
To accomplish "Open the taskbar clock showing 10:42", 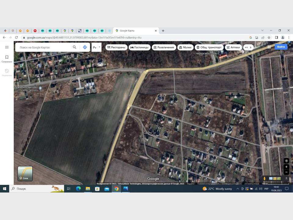I will (x=276, y=189).
